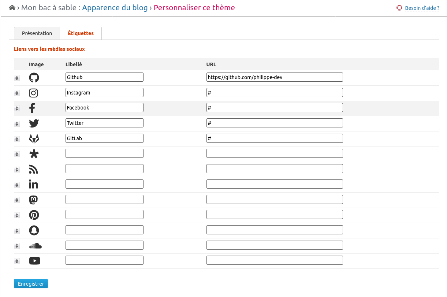Click the URL field in RSS row
Screen dimensions: 447x297
pyautogui.click(x=275, y=169)
